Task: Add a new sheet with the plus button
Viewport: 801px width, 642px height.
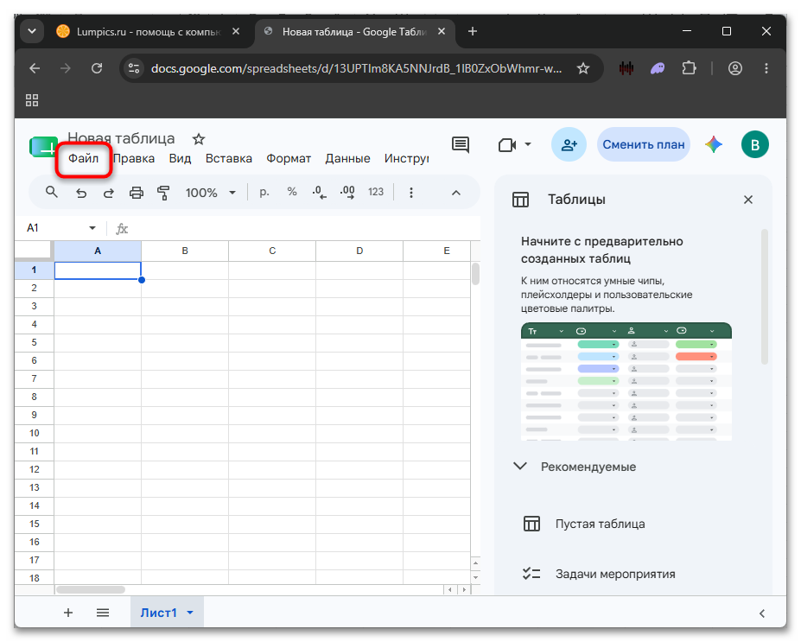Action: 68,613
